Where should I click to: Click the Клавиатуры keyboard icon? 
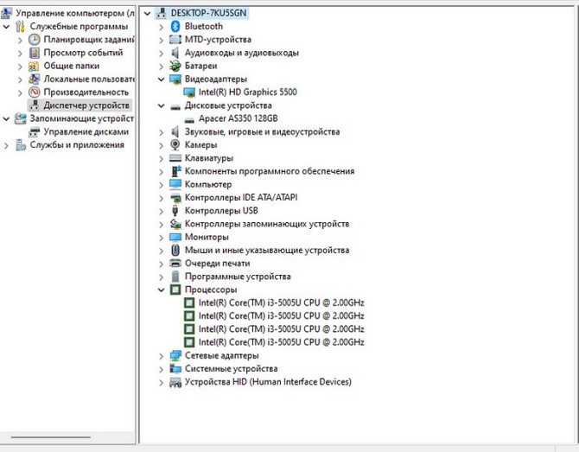[x=175, y=158]
